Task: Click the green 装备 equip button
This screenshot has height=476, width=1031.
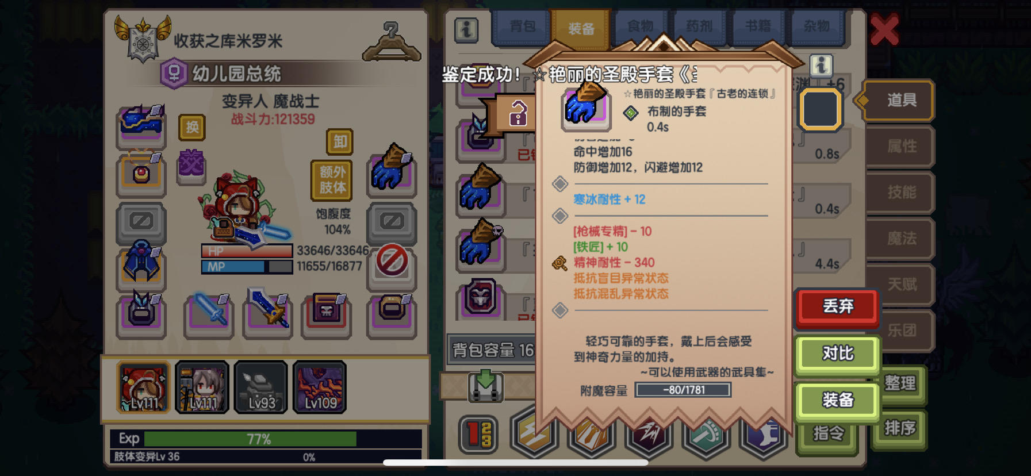Action: [x=837, y=400]
